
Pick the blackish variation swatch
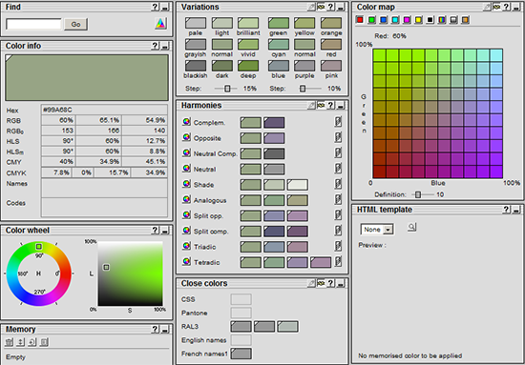pos(196,66)
